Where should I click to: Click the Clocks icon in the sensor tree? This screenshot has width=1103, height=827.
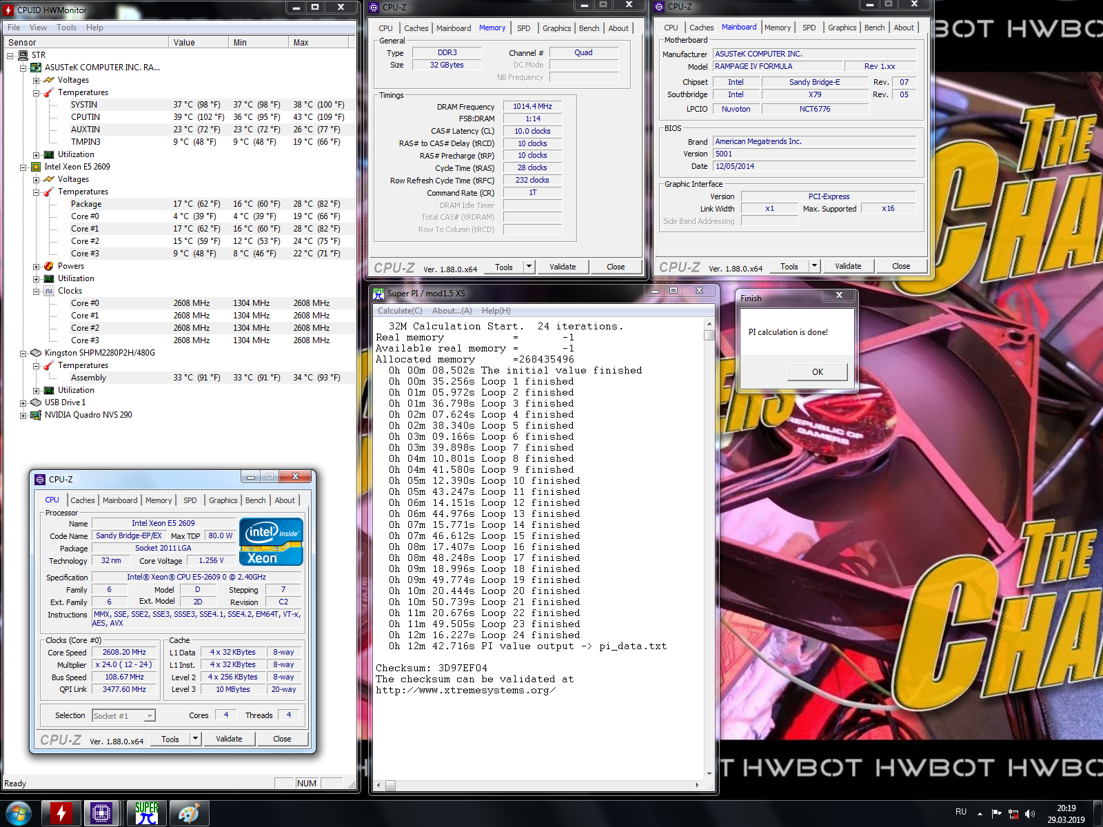pyautogui.click(x=49, y=291)
